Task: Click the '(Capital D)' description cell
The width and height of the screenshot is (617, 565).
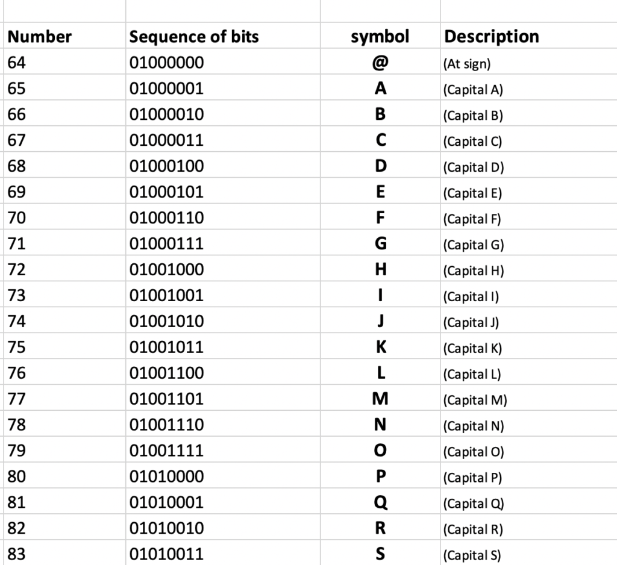Action: (x=474, y=167)
